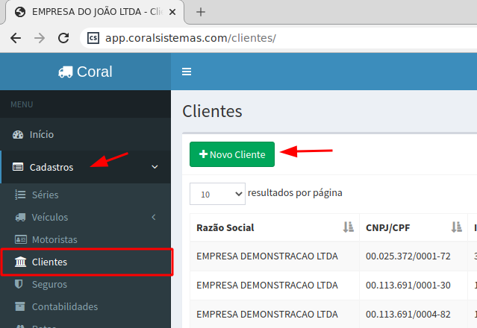Click the Séries list icon
Image resolution: width=477 pixels, height=328 pixels.
pyautogui.click(x=20, y=195)
